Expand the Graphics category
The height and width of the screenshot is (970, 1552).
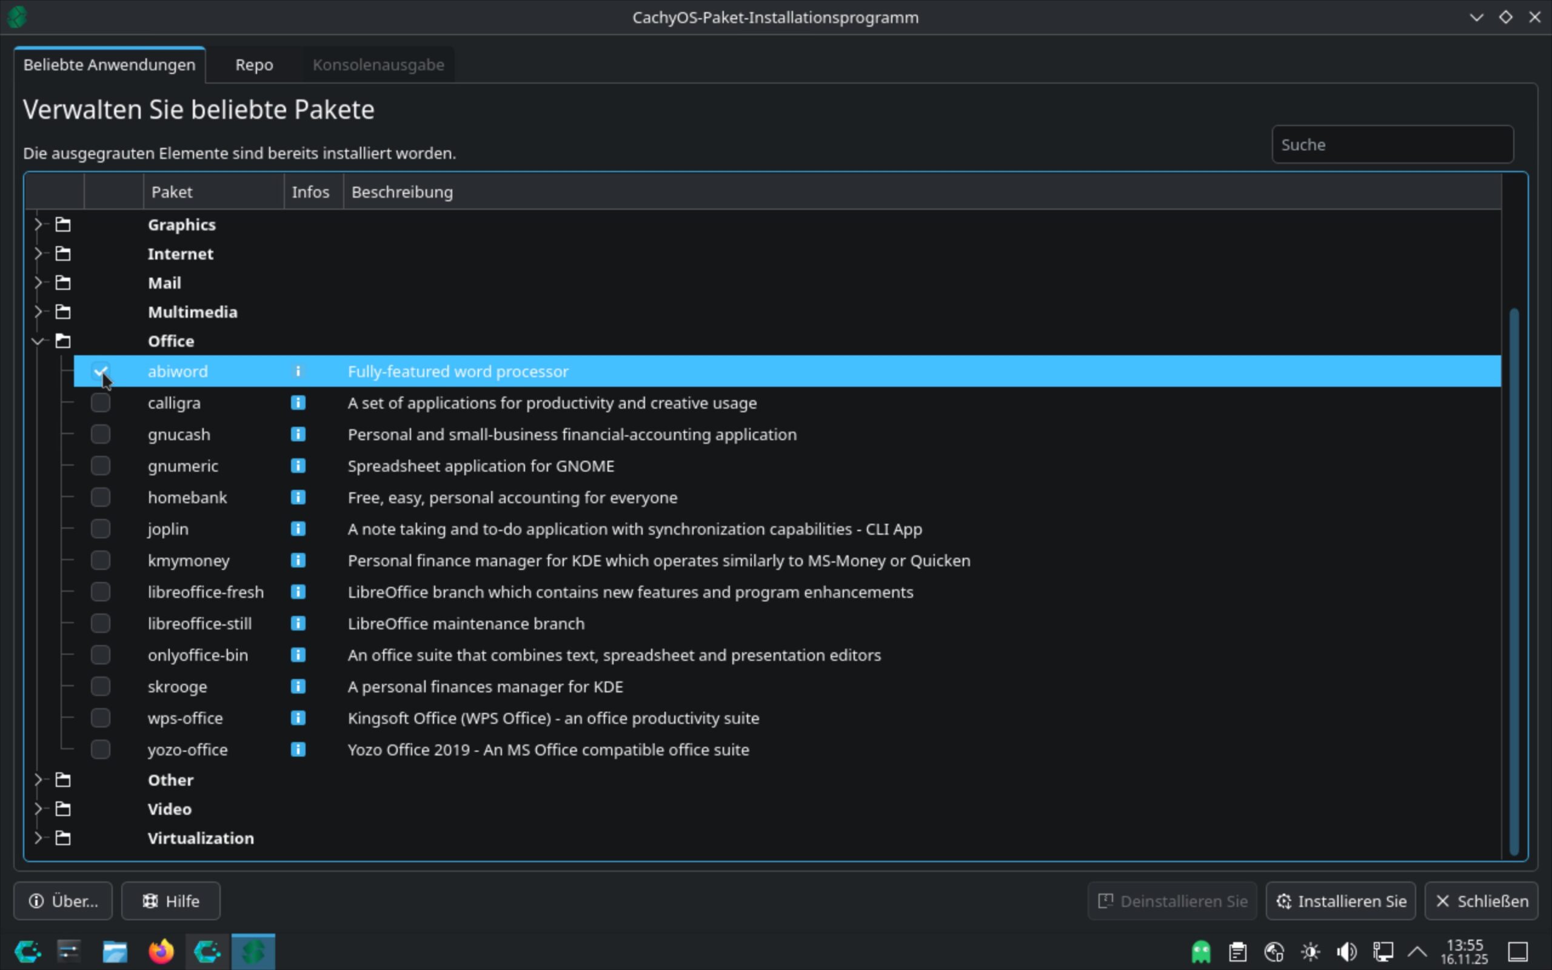point(38,224)
